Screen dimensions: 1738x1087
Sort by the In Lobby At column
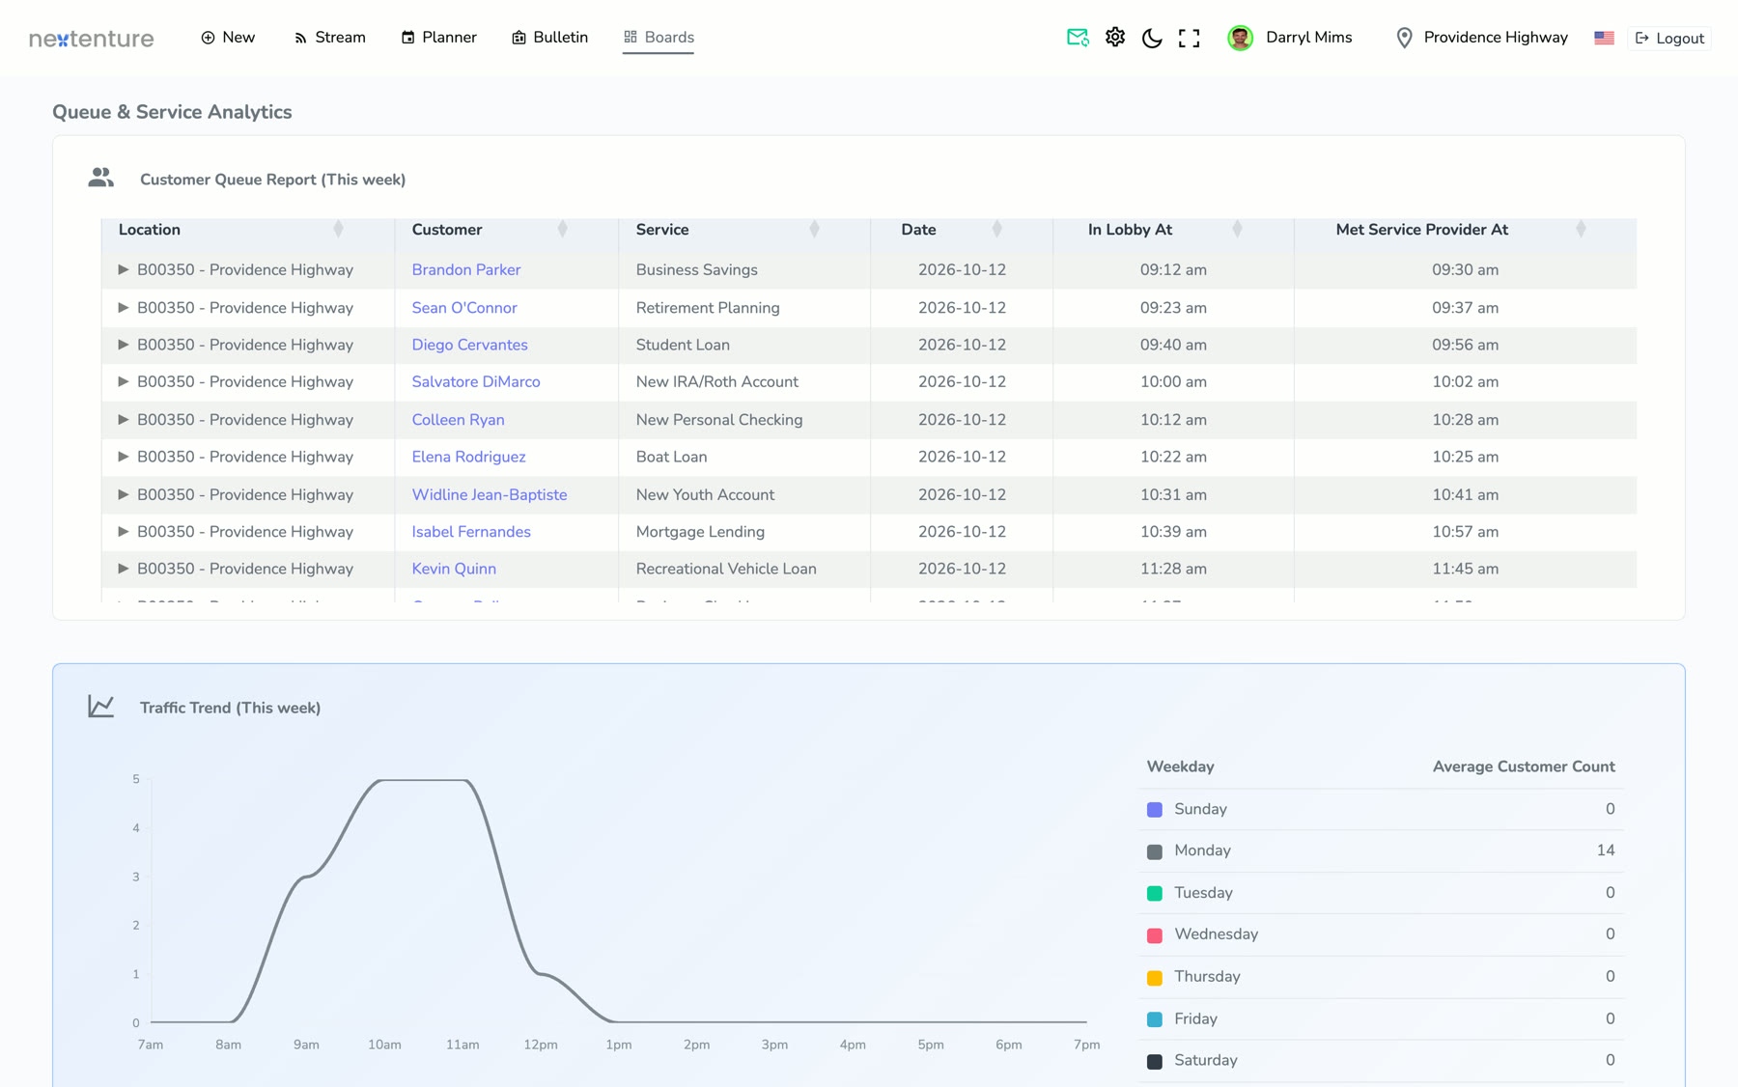point(1238,230)
